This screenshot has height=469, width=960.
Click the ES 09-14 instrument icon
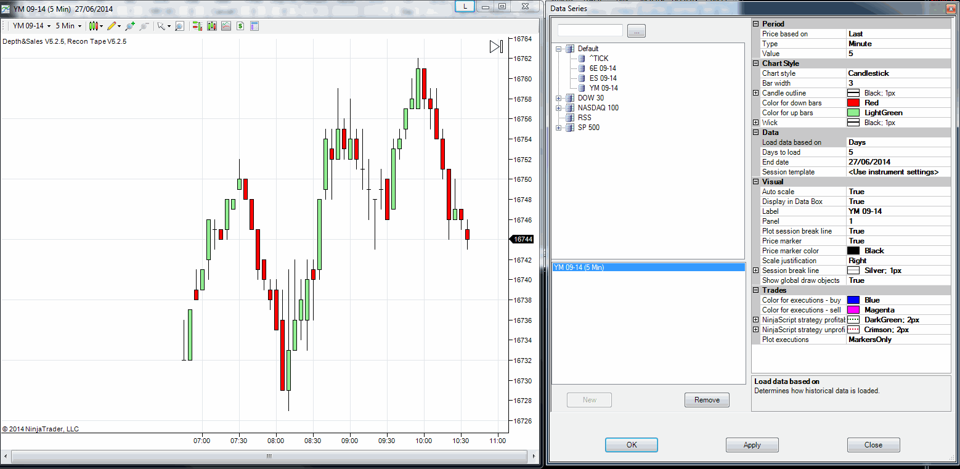pos(582,78)
